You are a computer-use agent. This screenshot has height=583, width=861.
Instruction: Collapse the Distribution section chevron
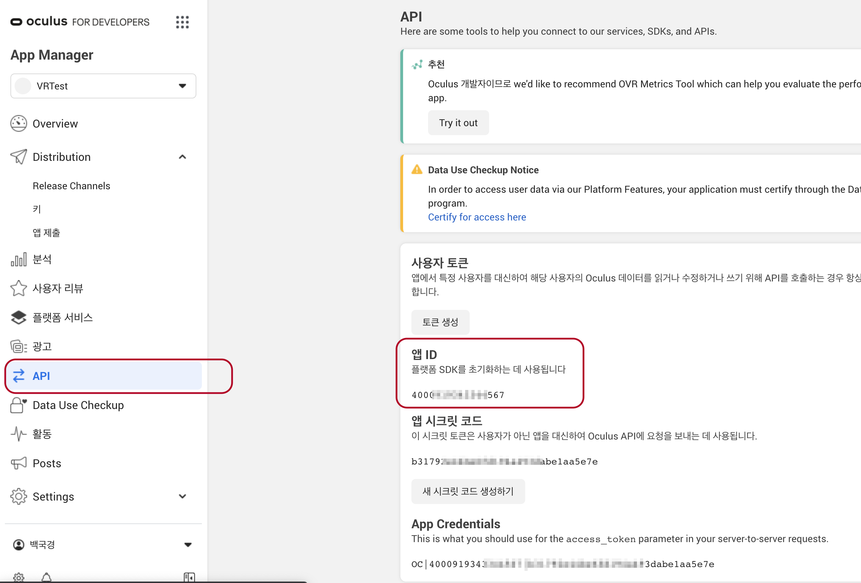tap(182, 157)
